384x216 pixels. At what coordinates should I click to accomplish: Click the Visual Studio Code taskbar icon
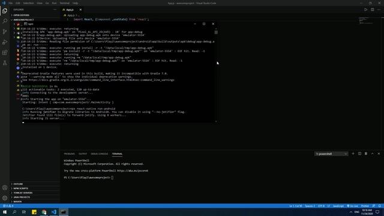click(53, 212)
